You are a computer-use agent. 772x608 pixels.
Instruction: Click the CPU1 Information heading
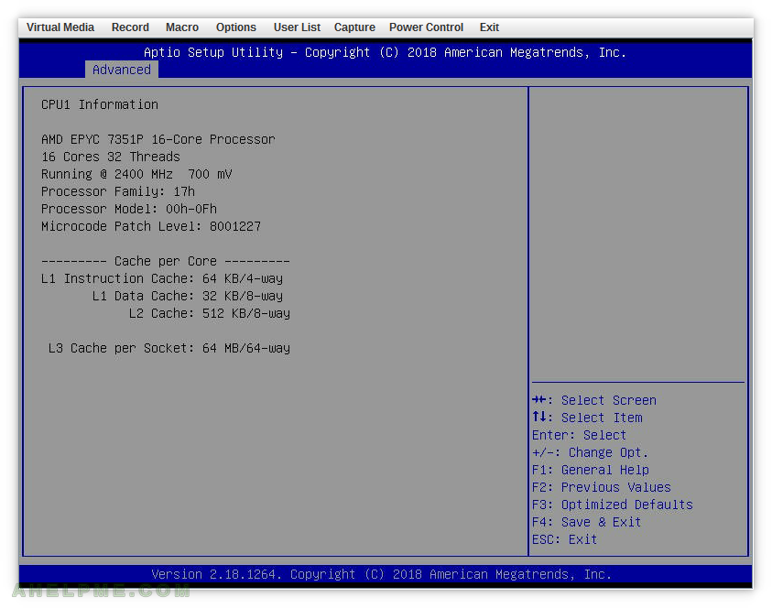(x=100, y=104)
